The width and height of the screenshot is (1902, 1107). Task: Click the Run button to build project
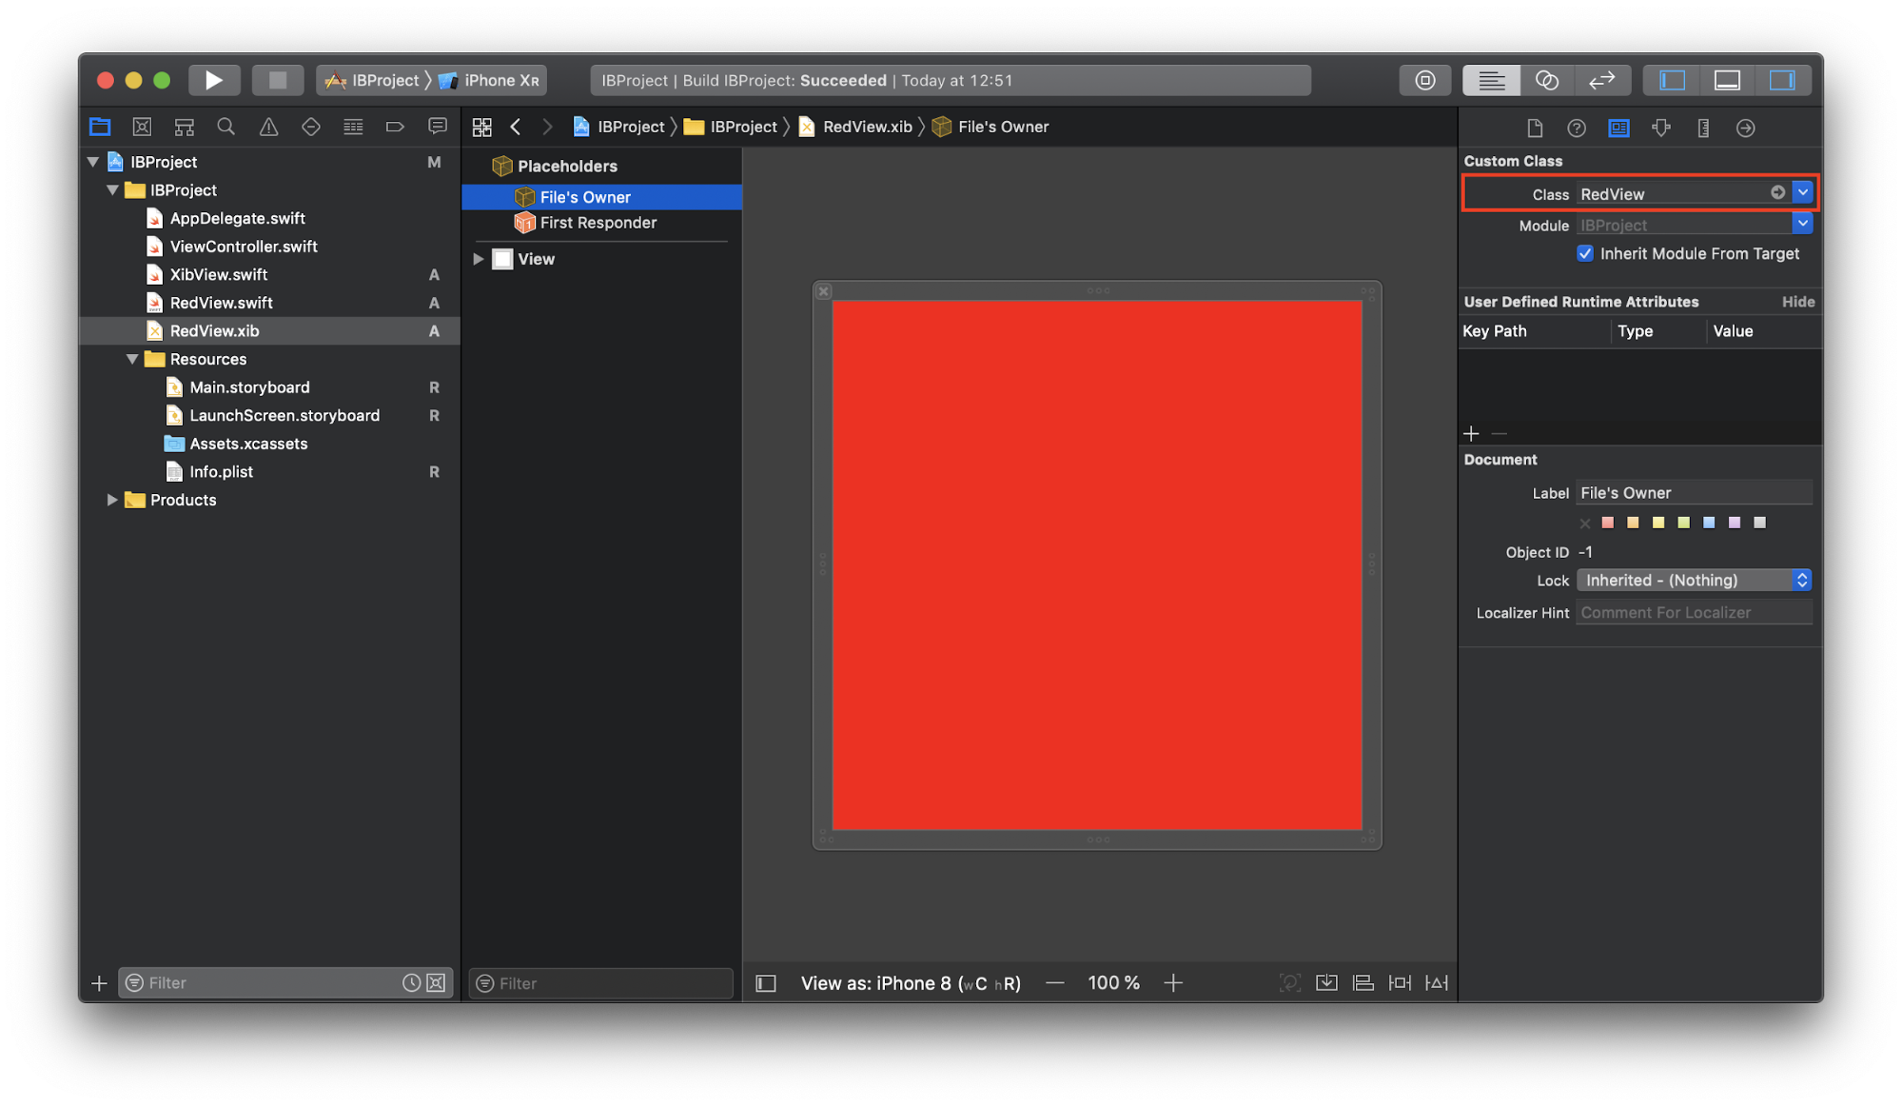[x=215, y=80]
